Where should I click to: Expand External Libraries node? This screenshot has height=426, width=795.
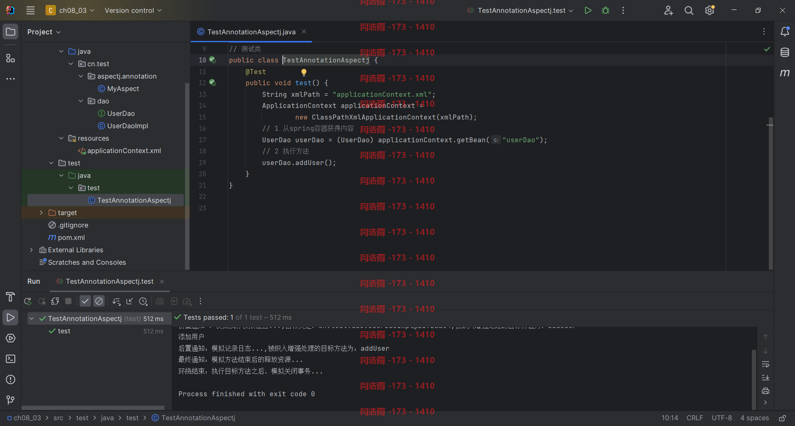tap(31, 250)
